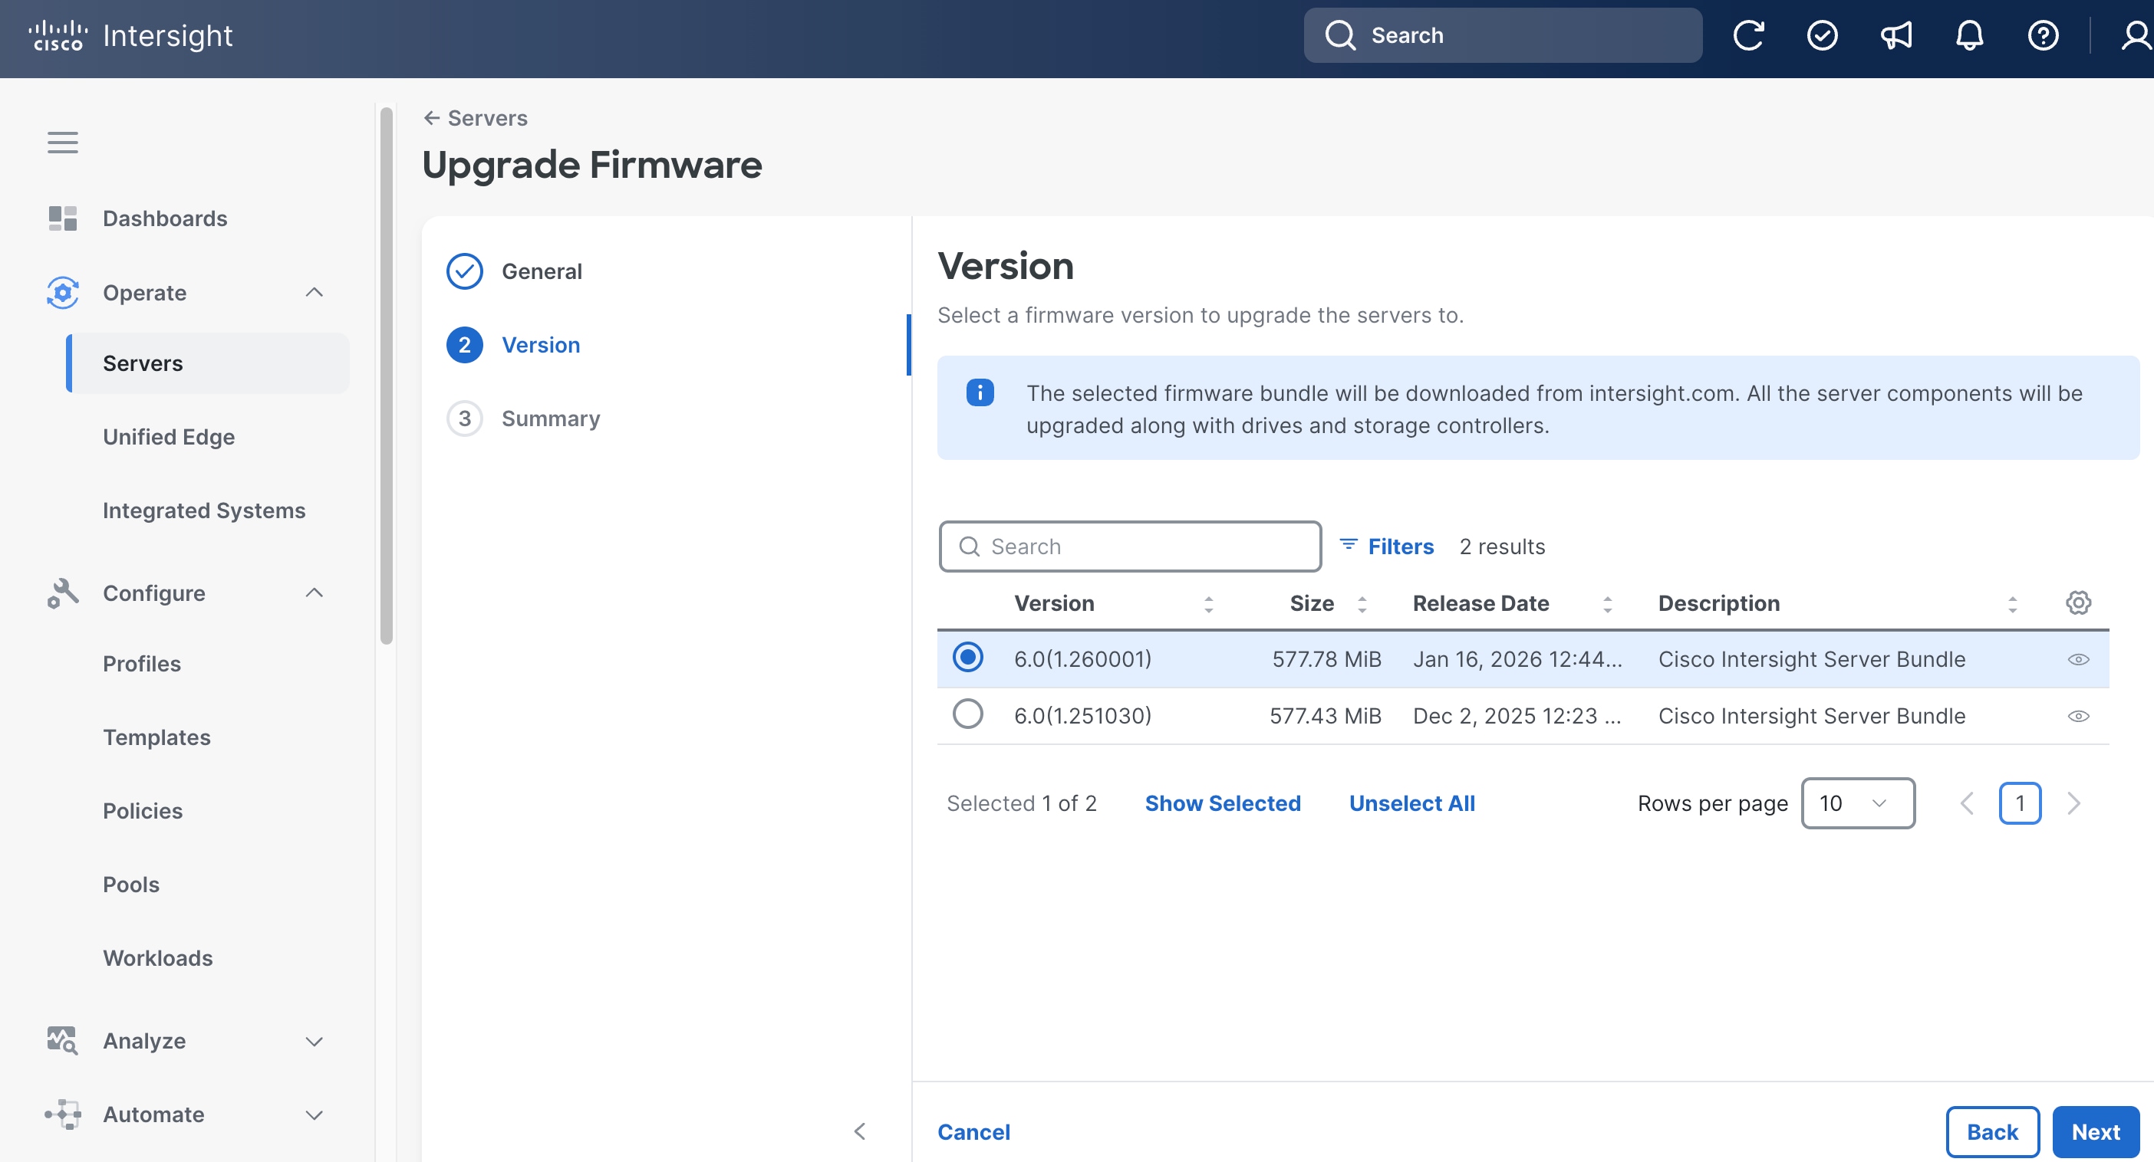Select Servers in the sidebar

pyautogui.click(x=208, y=363)
